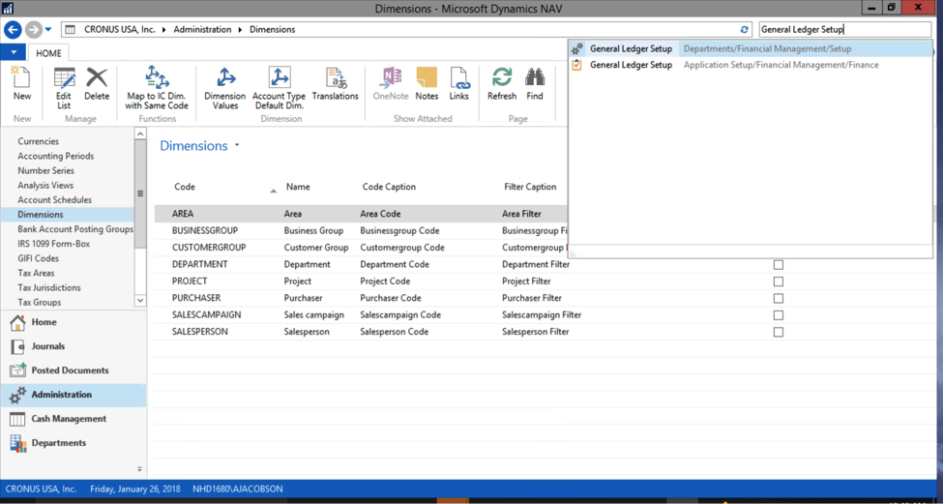Expand the Administration breadcrumb arrow
This screenshot has width=943, height=504.
(241, 29)
